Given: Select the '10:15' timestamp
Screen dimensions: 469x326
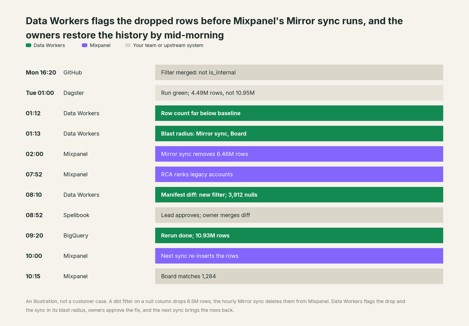Looking at the screenshot, I should tap(33, 276).
